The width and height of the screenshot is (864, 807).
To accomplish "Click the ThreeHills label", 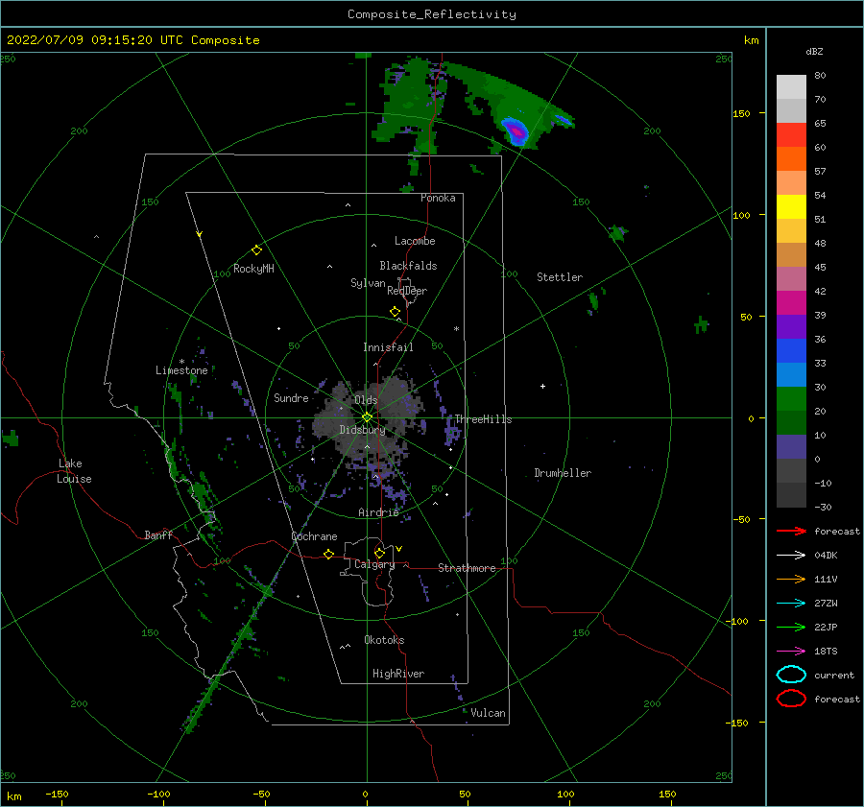I will click(x=483, y=419).
